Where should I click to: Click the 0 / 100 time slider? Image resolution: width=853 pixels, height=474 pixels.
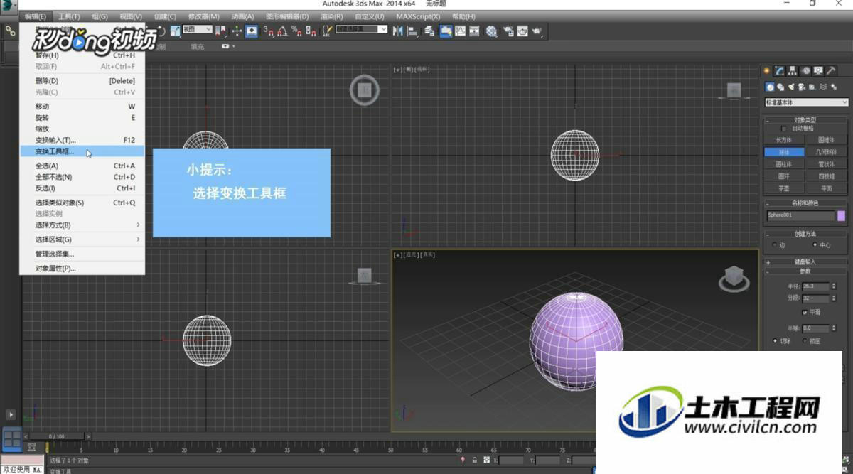coord(57,436)
